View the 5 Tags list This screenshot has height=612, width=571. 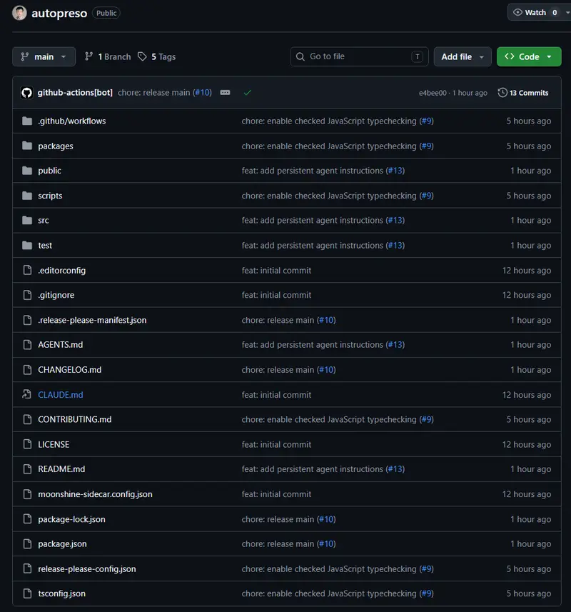[157, 56]
